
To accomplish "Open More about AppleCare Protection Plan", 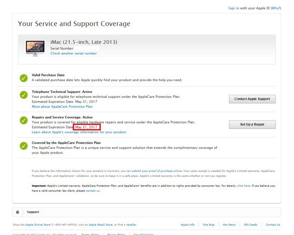I will click(x=62, y=107).
